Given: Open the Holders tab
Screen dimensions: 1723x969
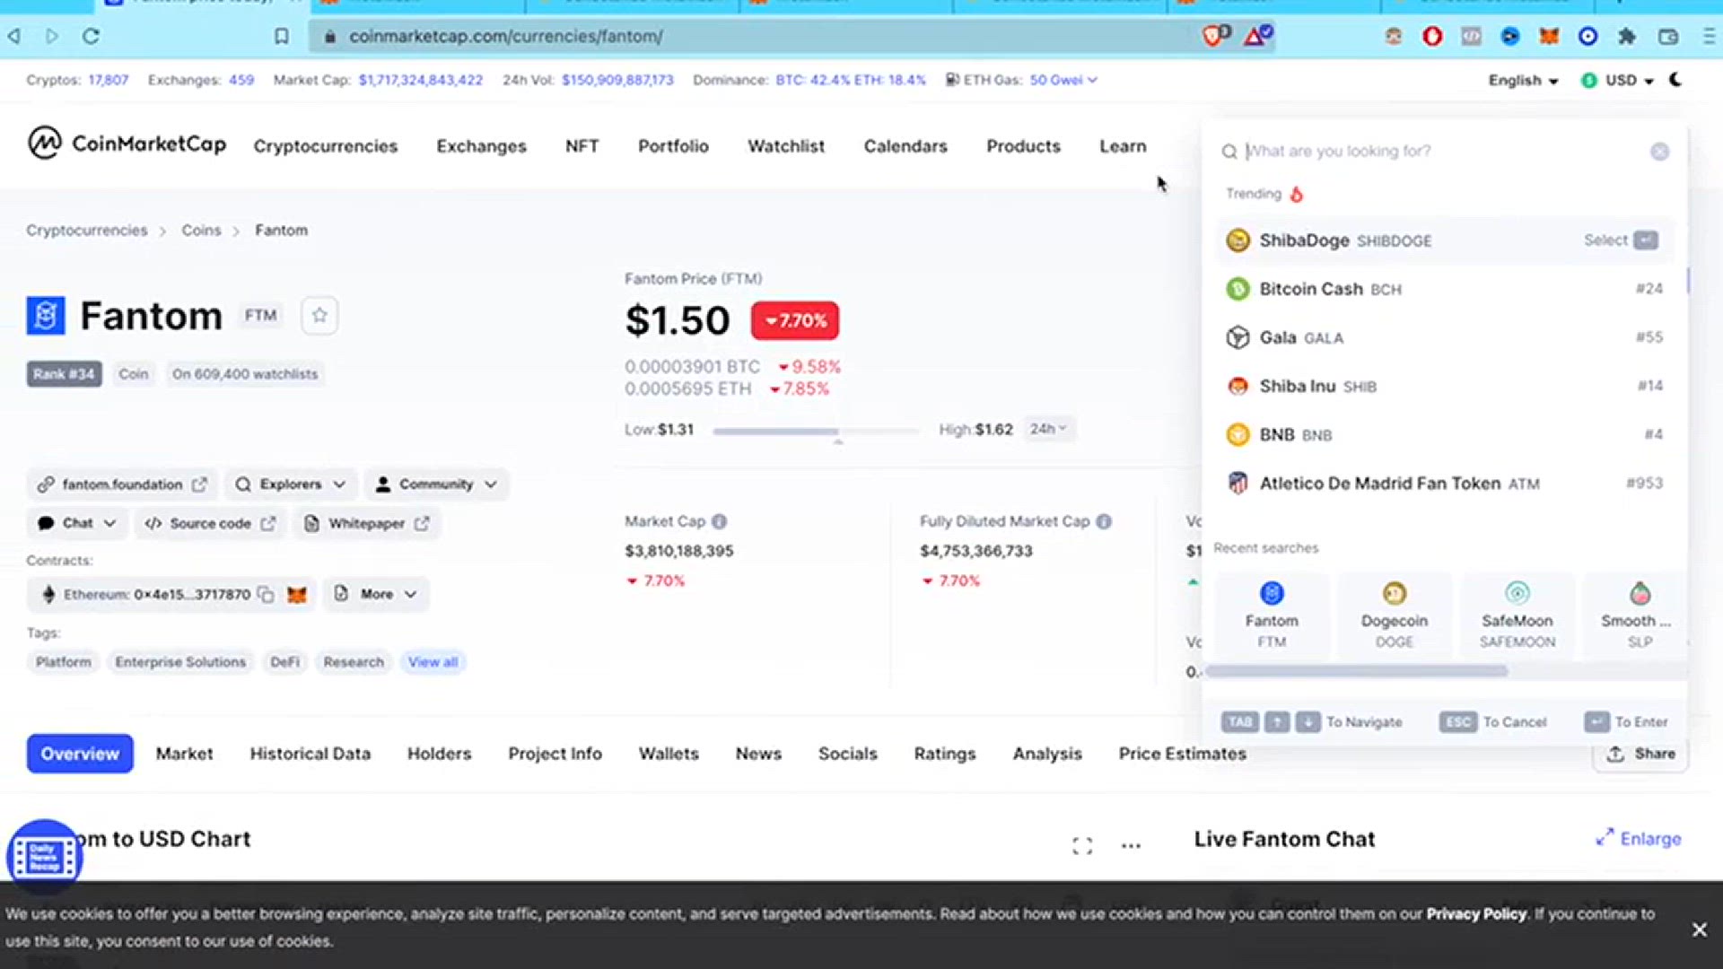Looking at the screenshot, I should pos(439,754).
